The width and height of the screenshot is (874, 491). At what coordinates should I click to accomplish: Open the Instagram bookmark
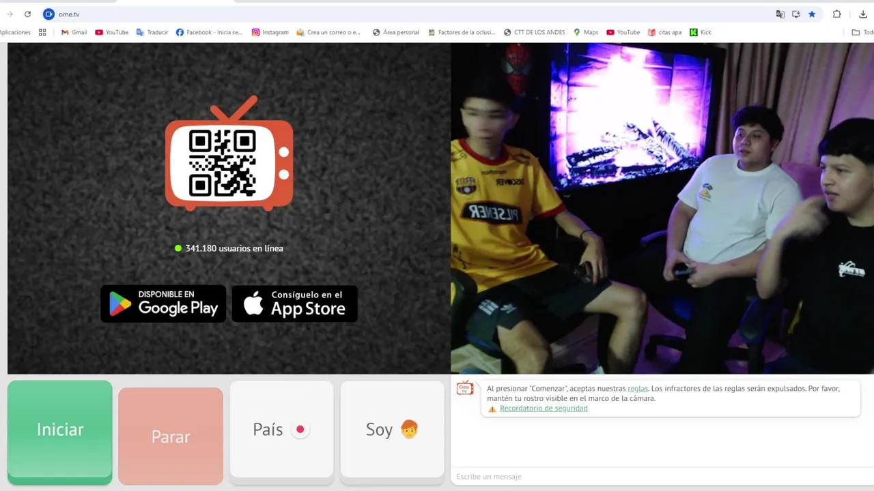(x=270, y=32)
